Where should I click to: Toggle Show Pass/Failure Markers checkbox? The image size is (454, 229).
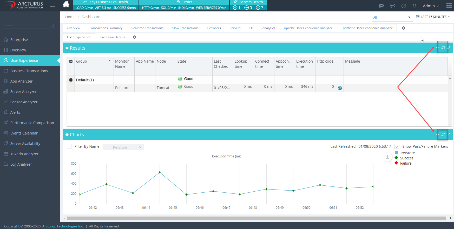pyautogui.click(x=397, y=146)
